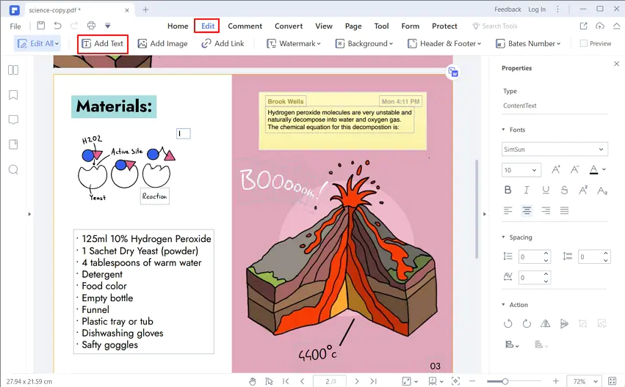Click the page number input field
This screenshot has height=387, width=625.
330,381
